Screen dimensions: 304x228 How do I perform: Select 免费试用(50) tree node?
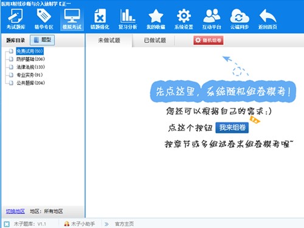click(x=30, y=51)
